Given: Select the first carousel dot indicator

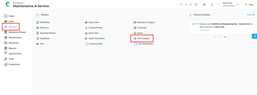Looking at the screenshot, I should [215, 37].
